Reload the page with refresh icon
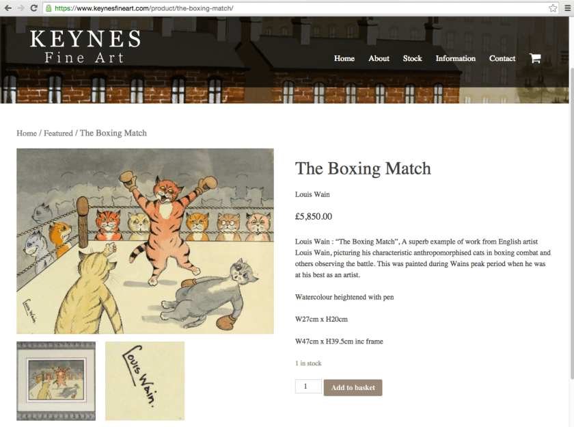 coord(33,8)
